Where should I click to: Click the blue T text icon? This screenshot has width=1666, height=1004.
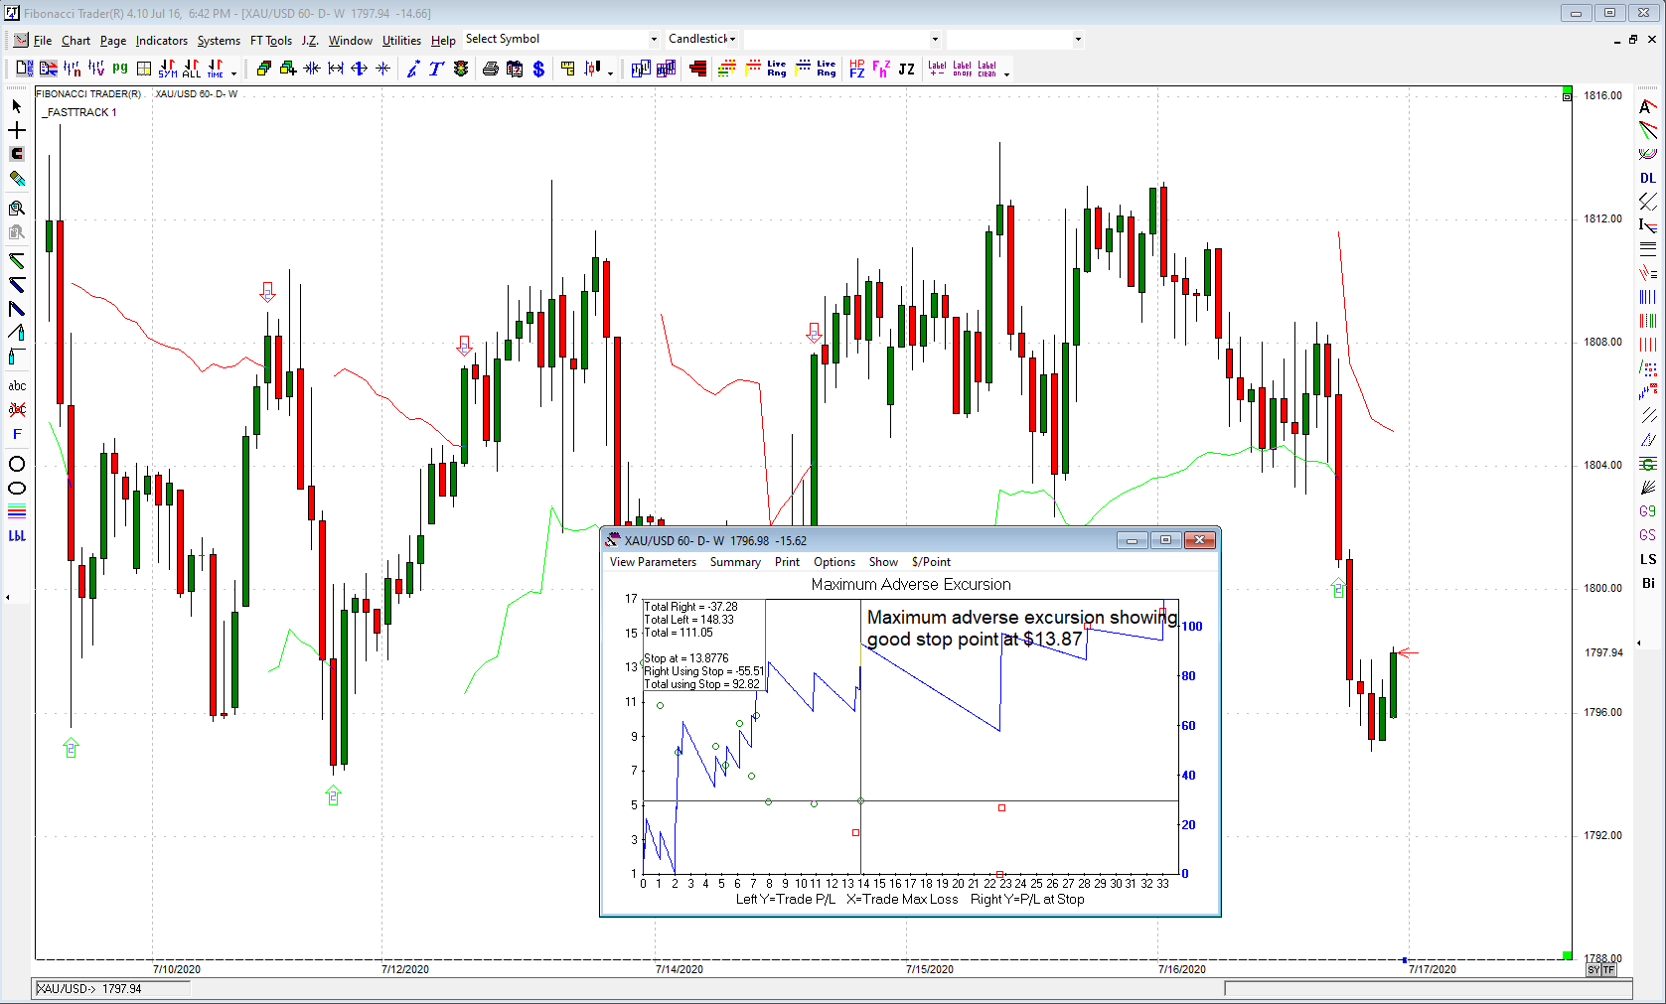pos(436,69)
